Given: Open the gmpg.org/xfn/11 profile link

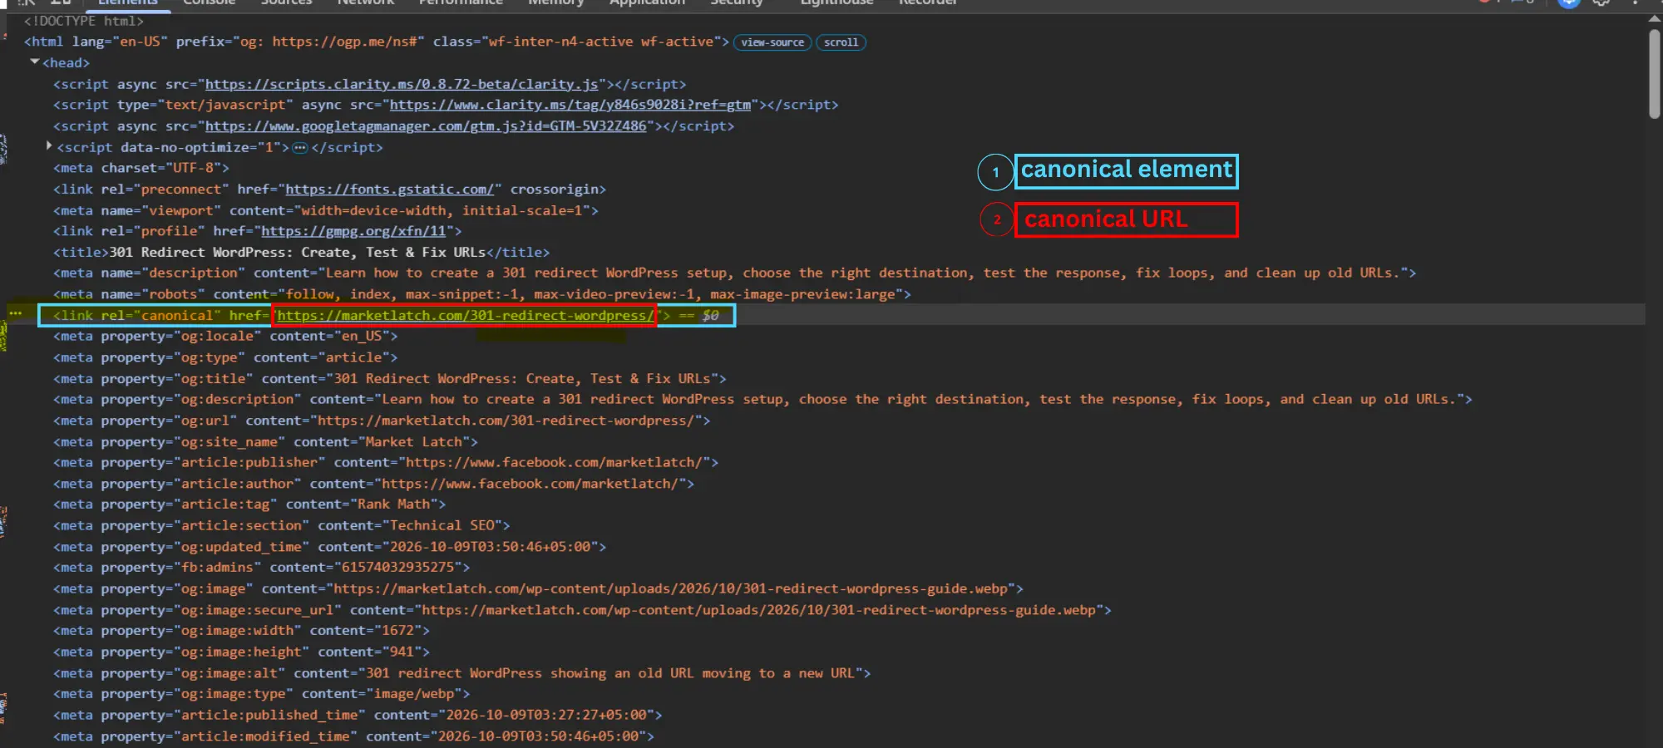Looking at the screenshot, I should point(353,231).
